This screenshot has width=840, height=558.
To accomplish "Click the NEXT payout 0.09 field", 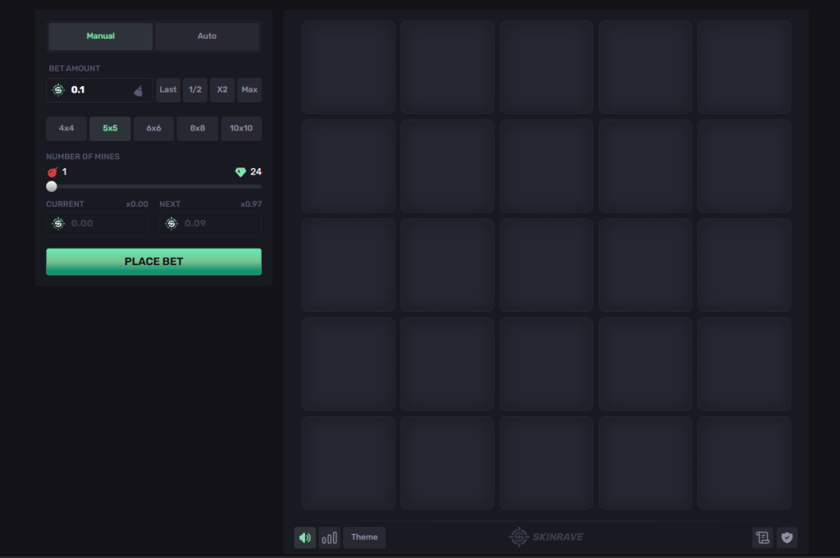I will tap(210, 223).
